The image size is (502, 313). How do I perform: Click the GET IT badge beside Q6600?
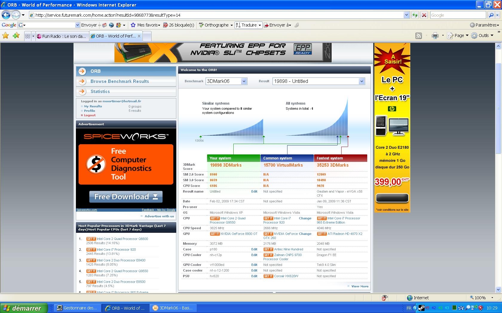click(91, 239)
